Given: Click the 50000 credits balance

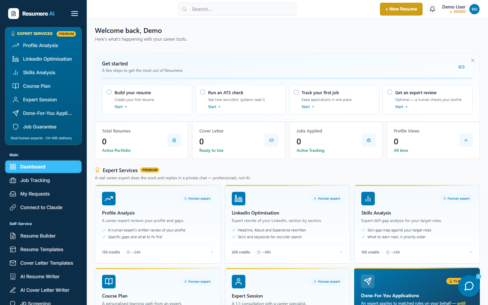Looking at the screenshot, I should pos(457,12).
